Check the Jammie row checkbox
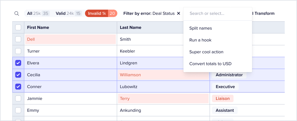Viewport: 297px width, 121px height. 18,98
